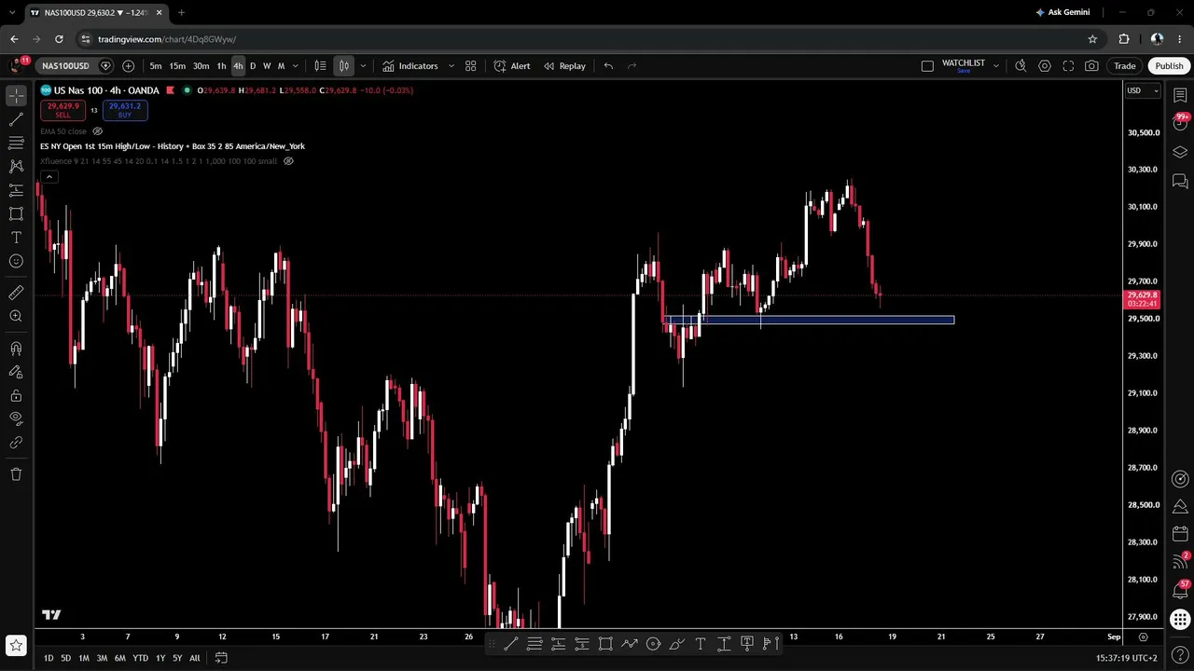
Task: Switch to the 5m timeframe
Action: click(x=155, y=66)
